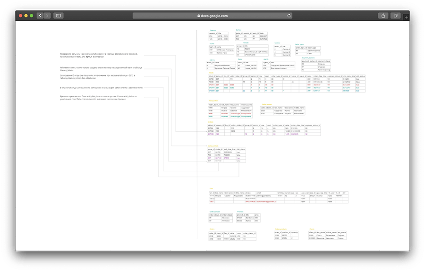
Task: Show the Safari sidebar
Action: click(59, 16)
